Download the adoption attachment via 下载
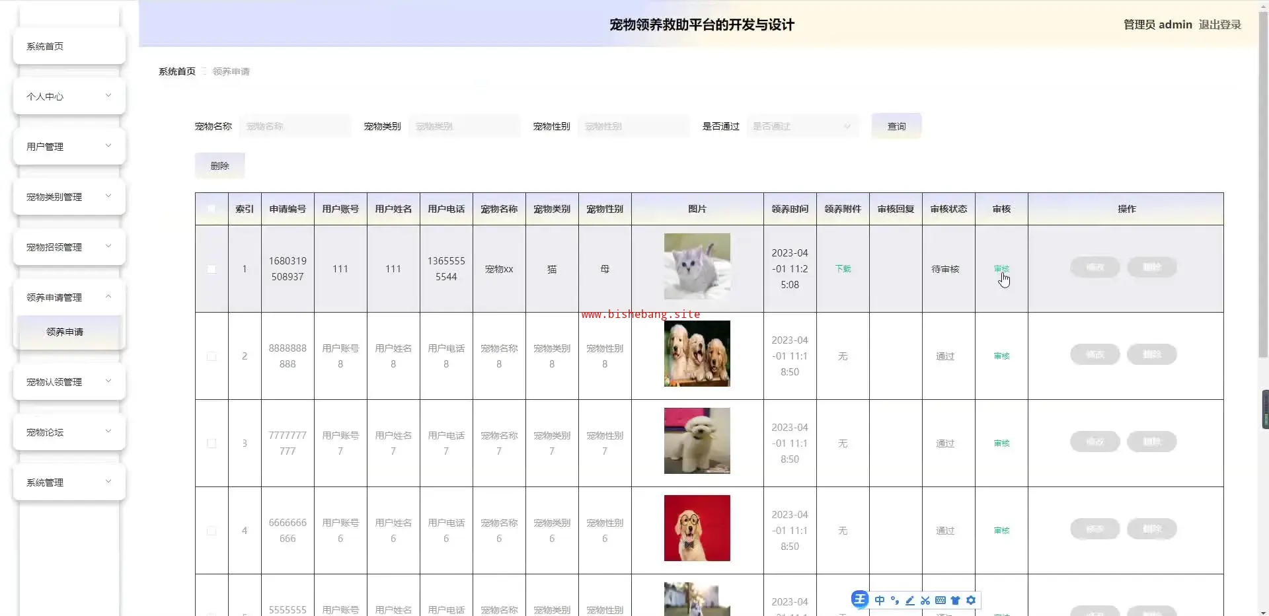Image resolution: width=1269 pixels, height=616 pixels. 843,269
